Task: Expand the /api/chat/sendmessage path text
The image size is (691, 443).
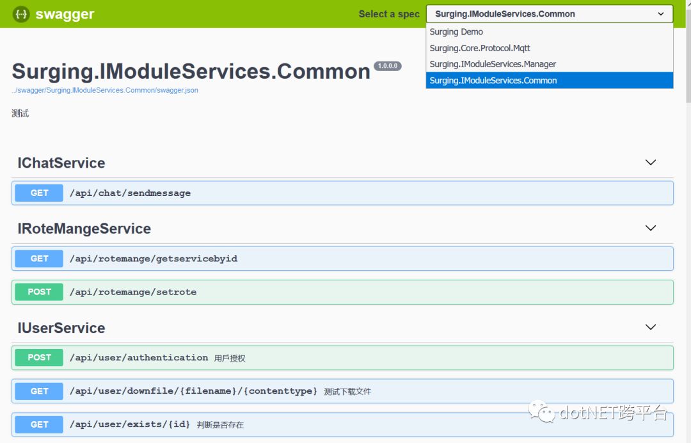Action: (131, 193)
